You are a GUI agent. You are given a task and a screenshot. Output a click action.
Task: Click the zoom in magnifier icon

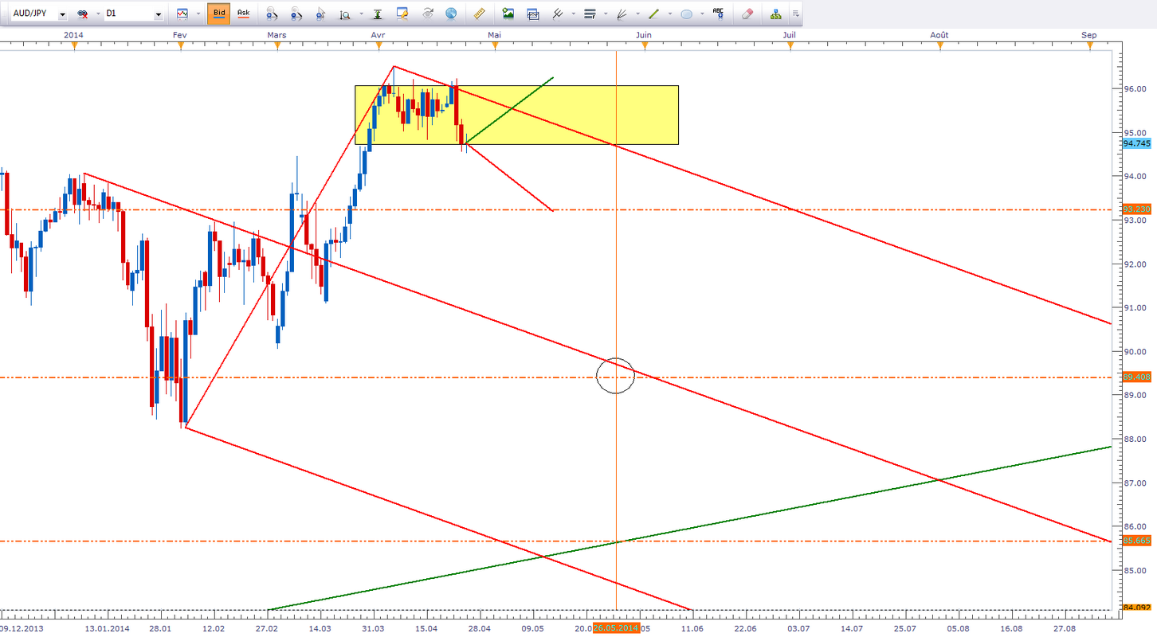(x=272, y=14)
